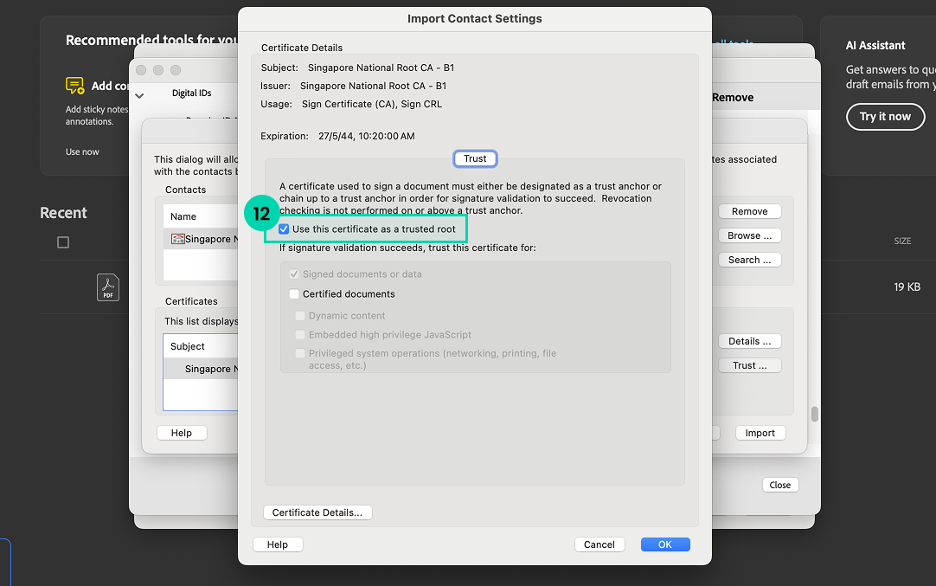Click the PDF file icon in Recent

pyautogui.click(x=108, y=287)
